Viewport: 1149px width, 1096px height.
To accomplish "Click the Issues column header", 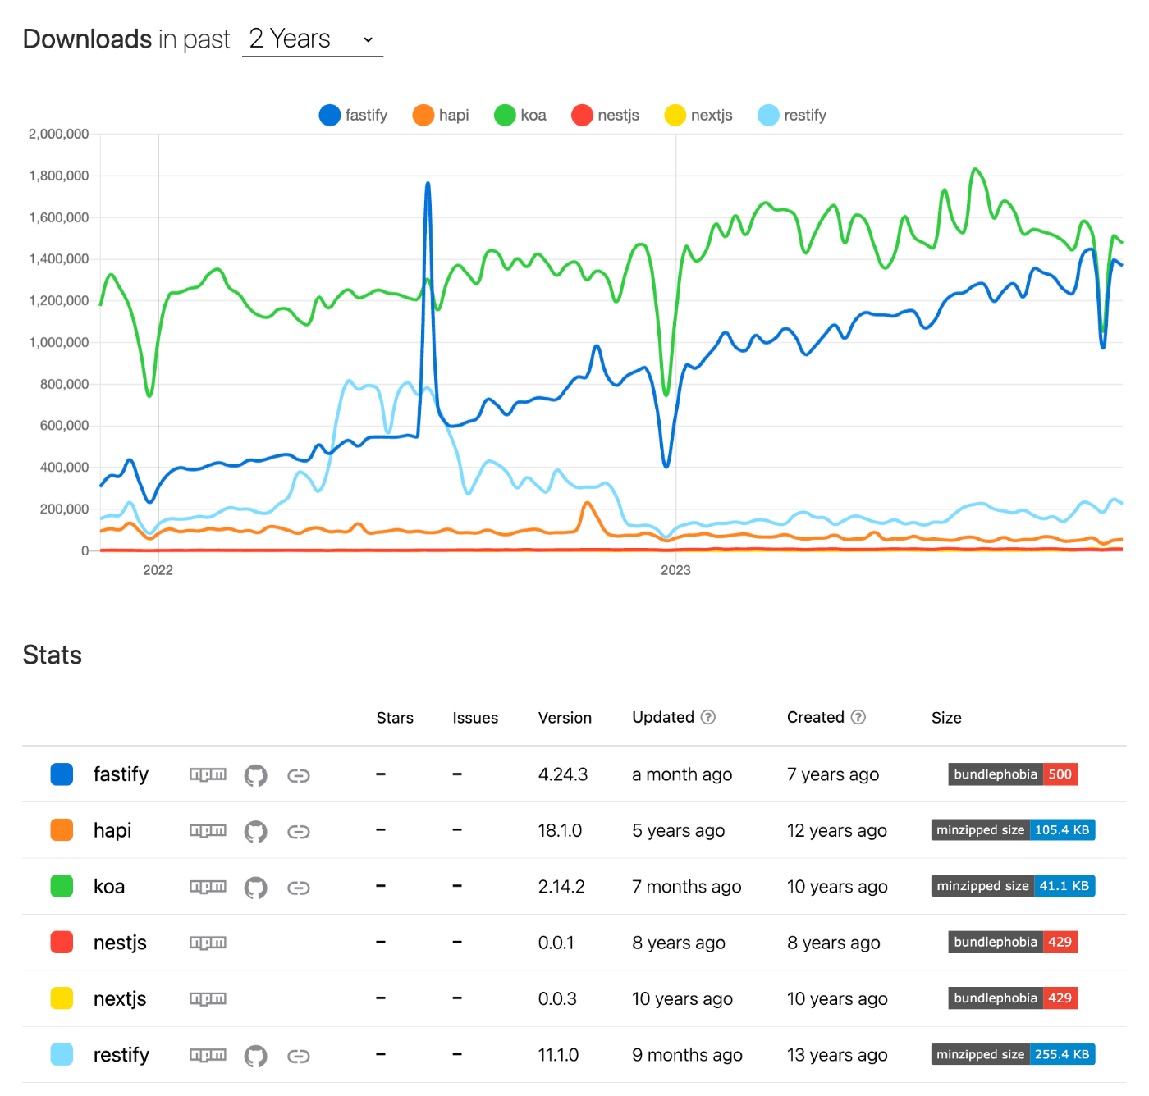I will coord(475,718).
